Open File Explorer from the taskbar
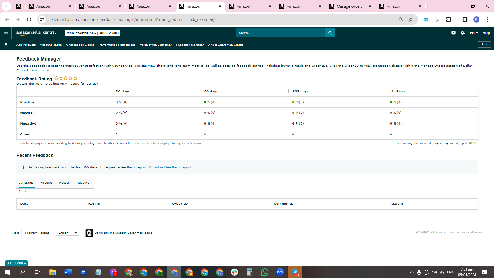Screen dimensions: 494x278 click(x=53, y=272)
